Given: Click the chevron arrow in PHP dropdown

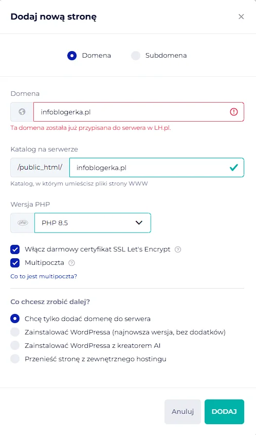Looking at the screenshot, I should (139, 223).
